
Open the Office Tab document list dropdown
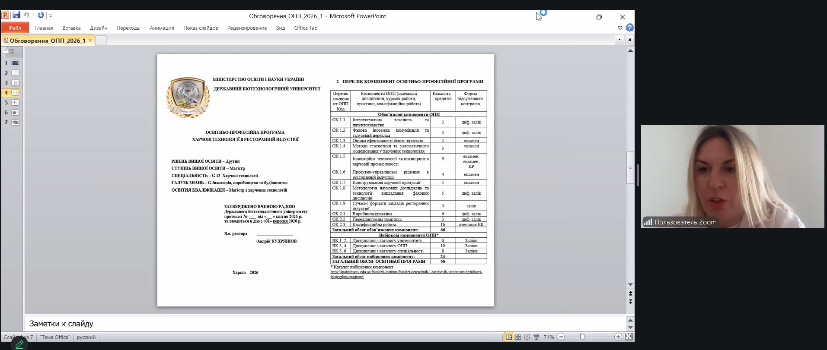click(619, 40)
